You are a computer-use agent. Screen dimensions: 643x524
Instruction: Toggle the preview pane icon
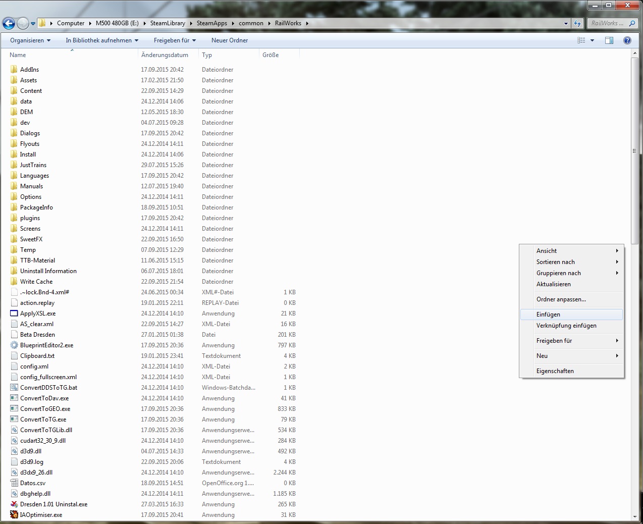(x=609, y=40)
